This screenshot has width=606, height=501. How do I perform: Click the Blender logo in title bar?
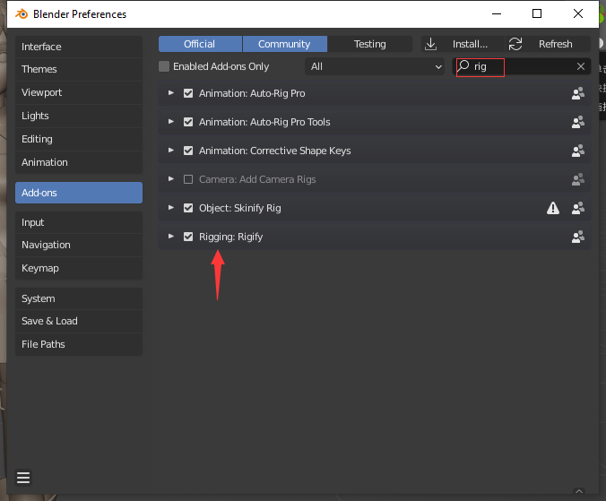(x=22, y=14)
